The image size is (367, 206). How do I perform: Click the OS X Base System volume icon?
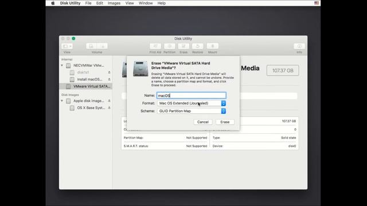click(x=72, y=108)
